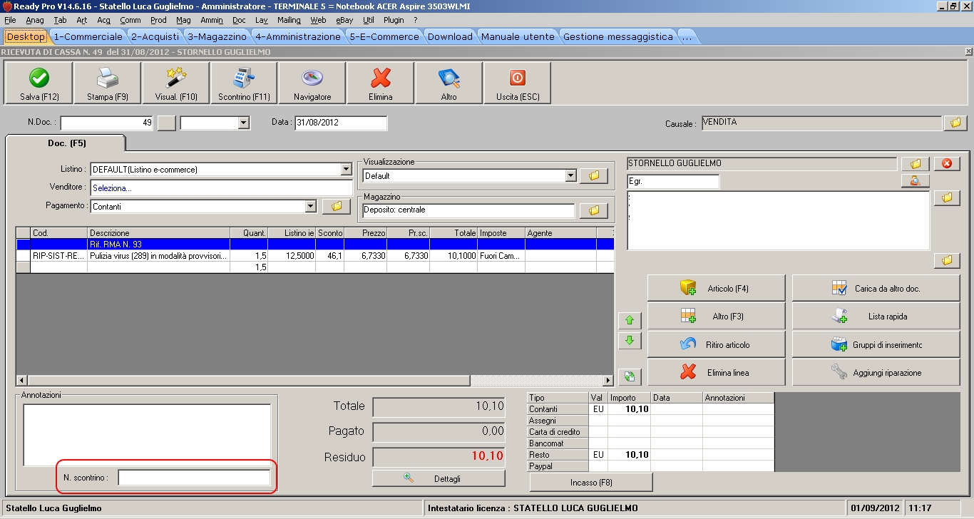Open preview with Visual. (F10)
Screen dimensions: 974x519
[175, 83]
